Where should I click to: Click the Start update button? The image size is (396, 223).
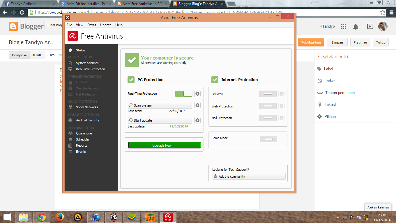tap(160, 120)
